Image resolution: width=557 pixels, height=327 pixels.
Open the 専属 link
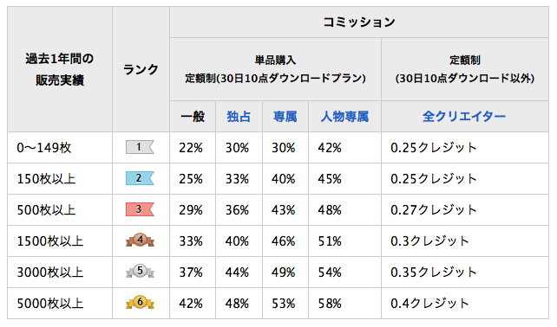[x=285, y=117]
